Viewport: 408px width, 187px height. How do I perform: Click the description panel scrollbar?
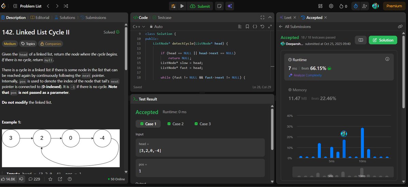pyautogui.click(x=126, y=48)
